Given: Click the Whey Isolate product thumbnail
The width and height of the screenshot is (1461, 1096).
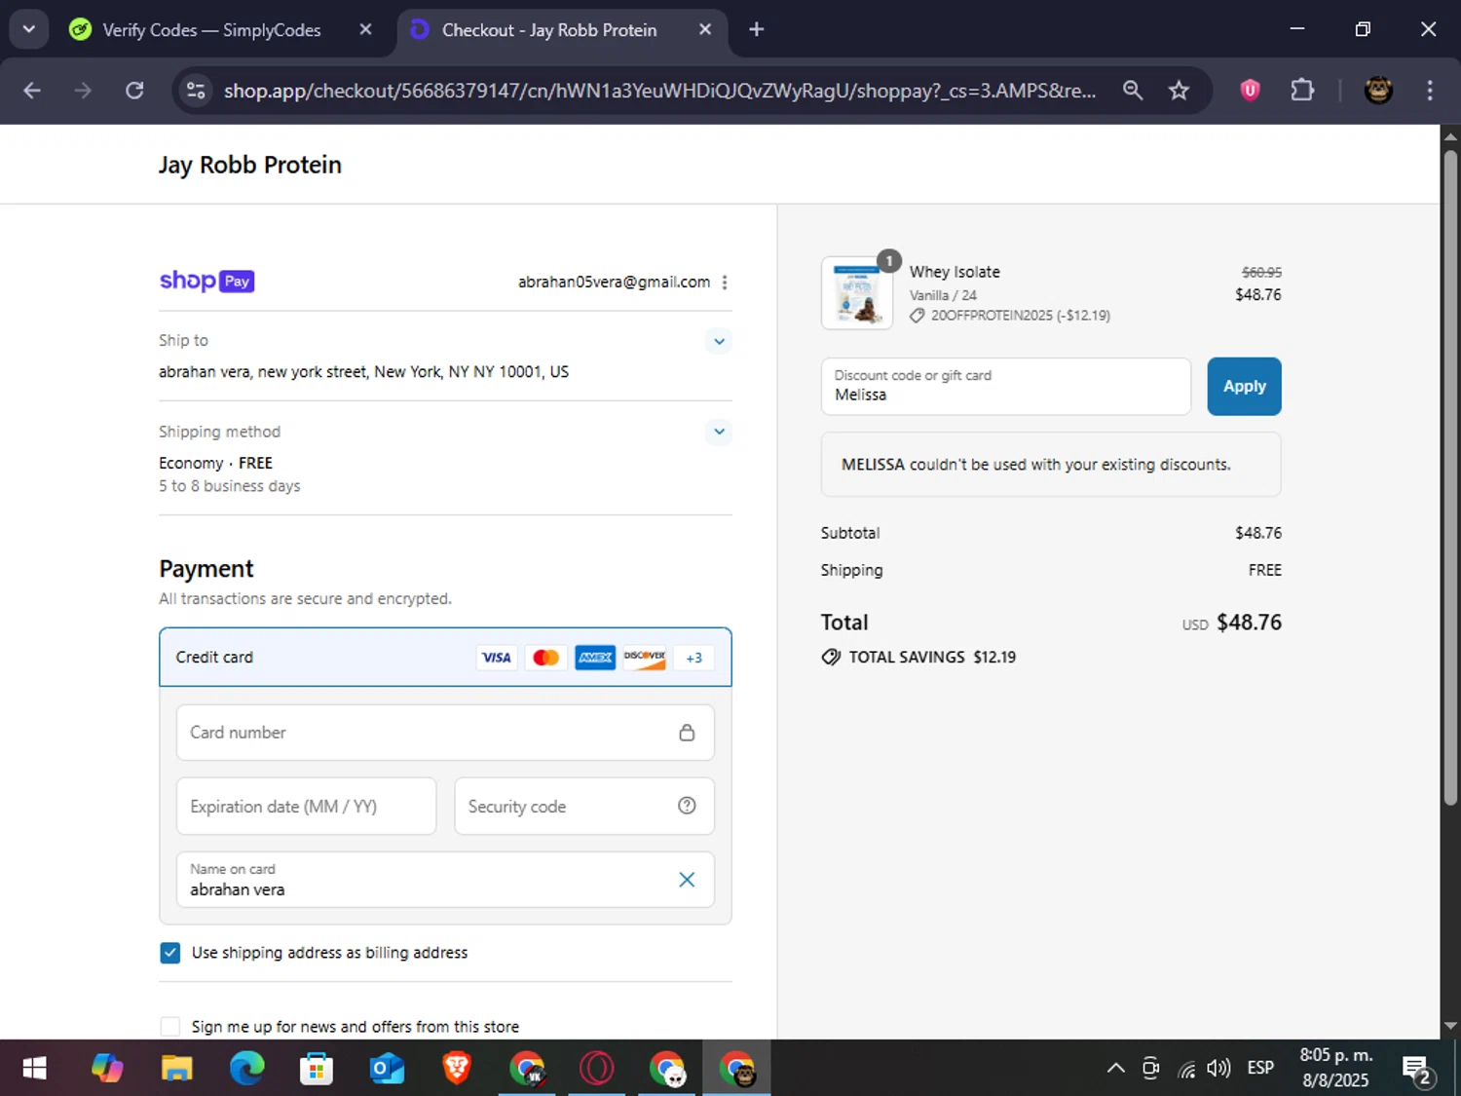Looking at the screenshot, I should tap(857, 293).
